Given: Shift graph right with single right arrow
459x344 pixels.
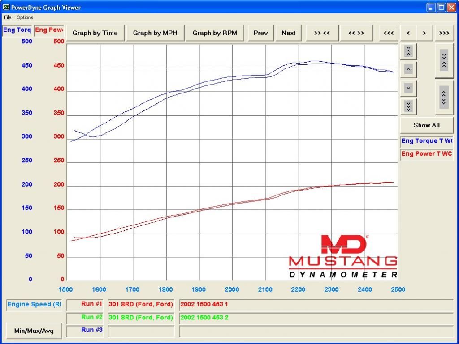Looking at the screenshot, I should pyautogui.click(x=424, y=33).
